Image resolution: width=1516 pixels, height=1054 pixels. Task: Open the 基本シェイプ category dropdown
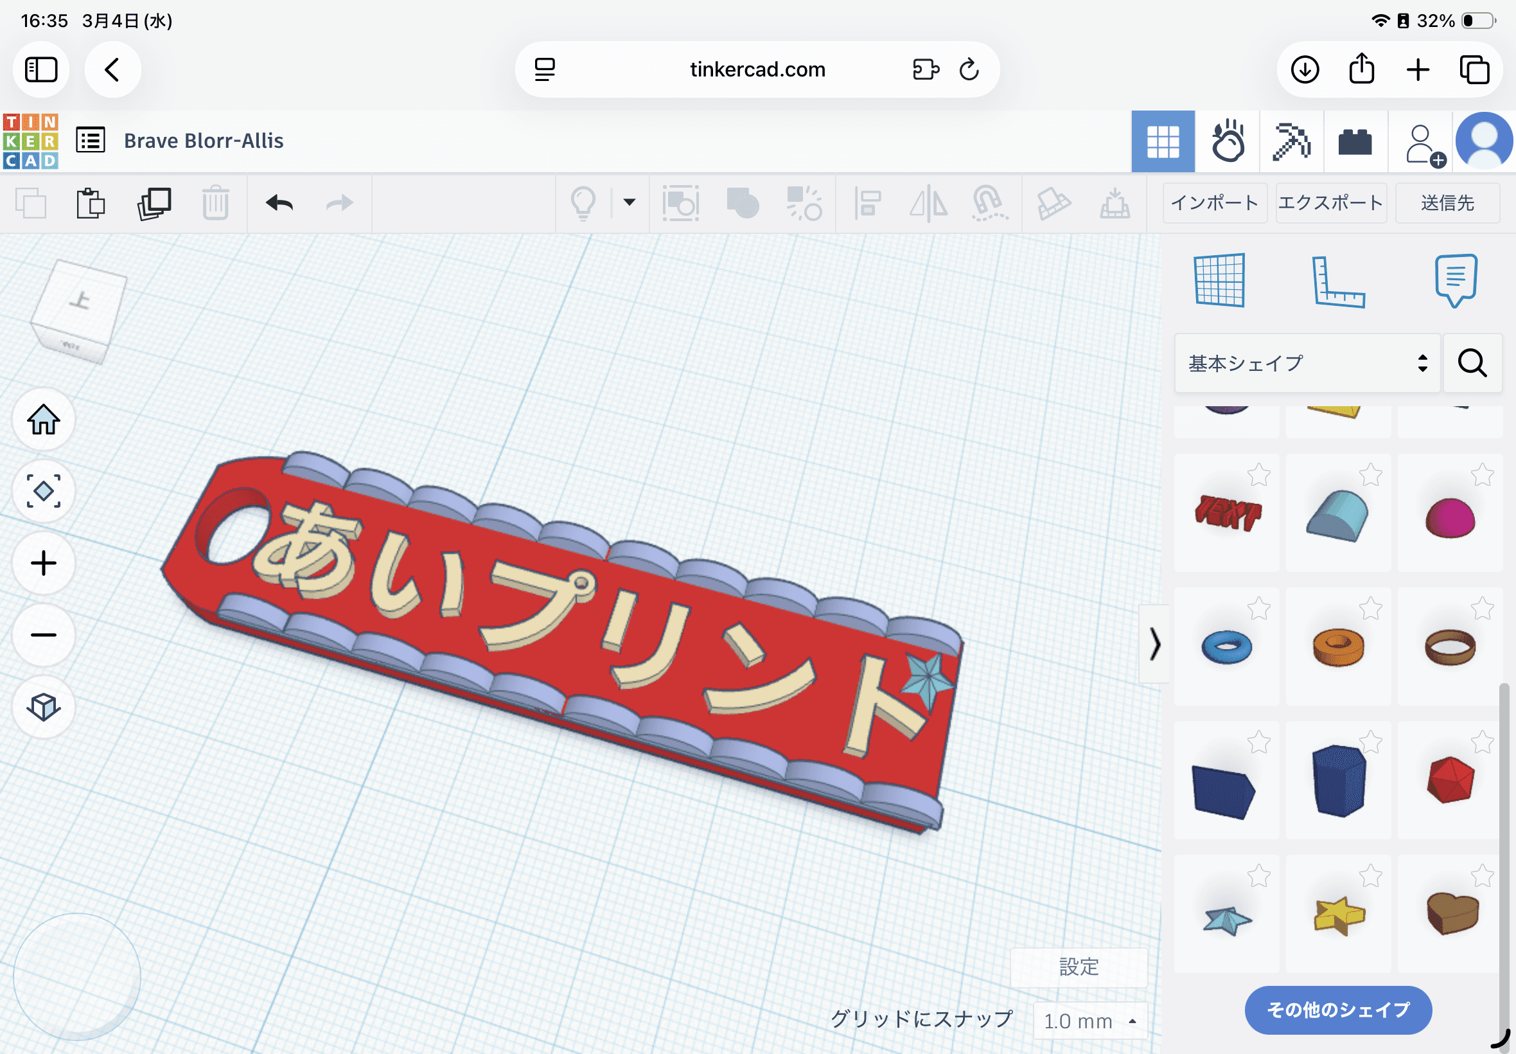[x=1307, y=362]
